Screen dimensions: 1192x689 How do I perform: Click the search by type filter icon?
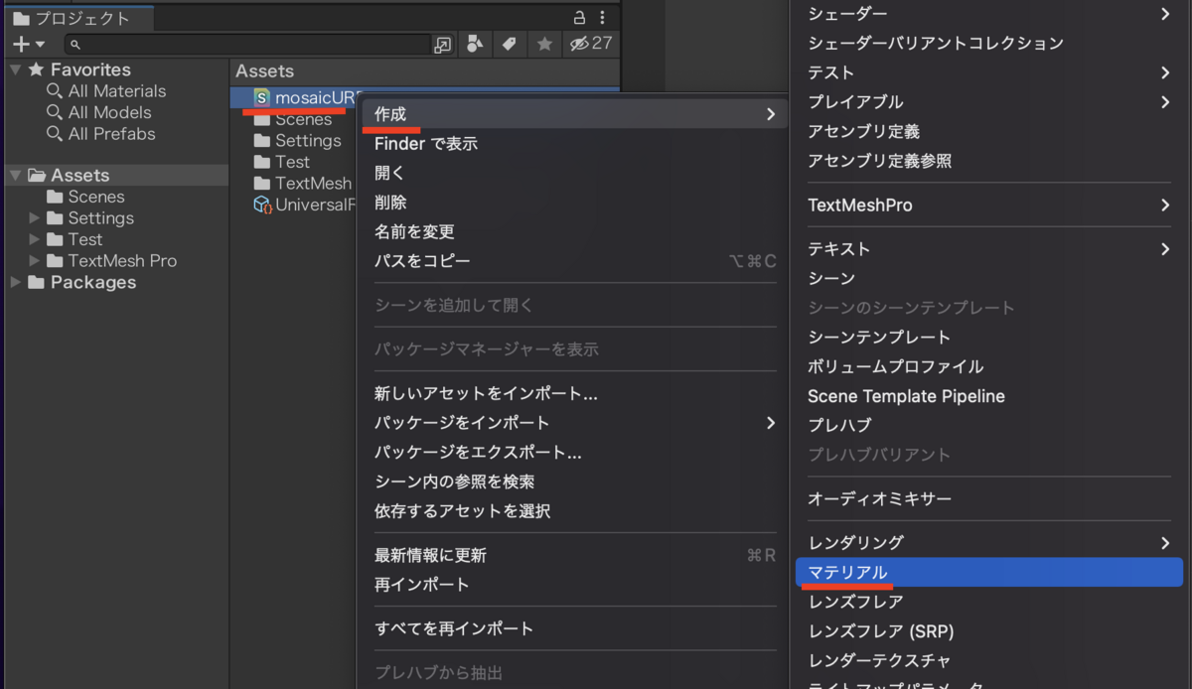coord(475,45)
